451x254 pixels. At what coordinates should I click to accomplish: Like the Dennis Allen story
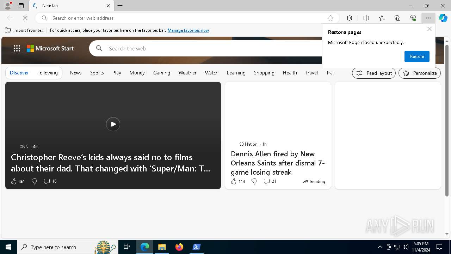[x=238, y=181]
